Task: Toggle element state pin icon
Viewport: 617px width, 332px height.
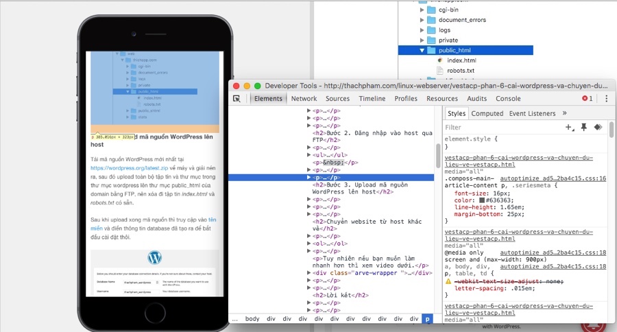Action: (584, 127)
